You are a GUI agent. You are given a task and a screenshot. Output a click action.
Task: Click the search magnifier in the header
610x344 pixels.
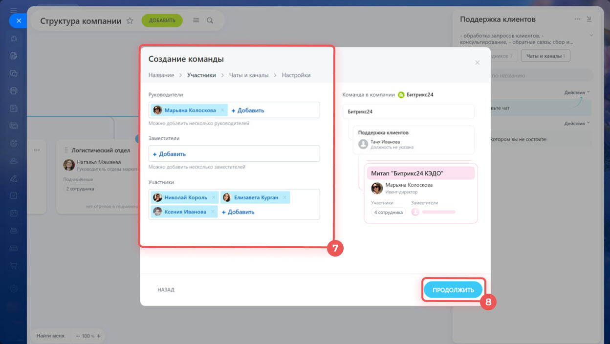coord(210,21)
